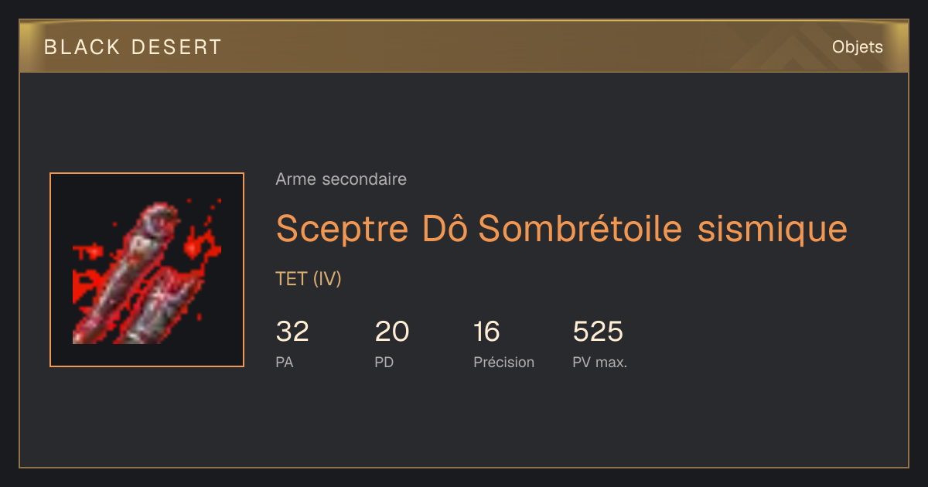Click the Précision stat label
Screen dimensions: 928x487
504,362
